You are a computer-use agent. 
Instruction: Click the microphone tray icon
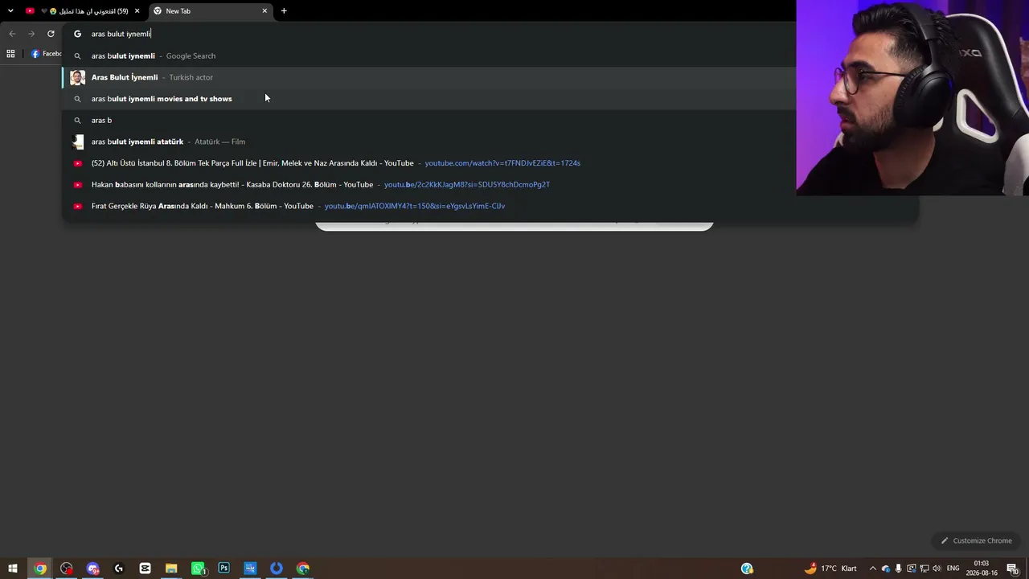click(899, 569)
